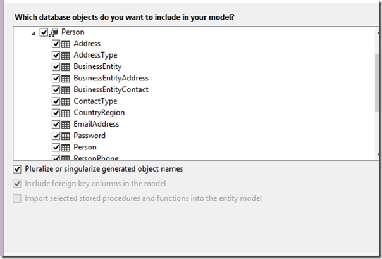Click the BusinessEntity table icon

66,66
